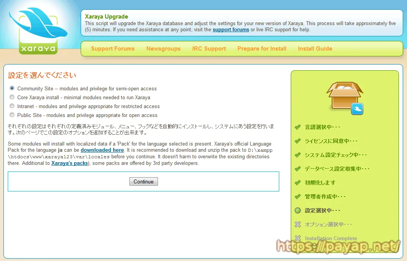Select the Core Xaraya install radio button
This screenshot has height=261, width=407.
(12, 97)
